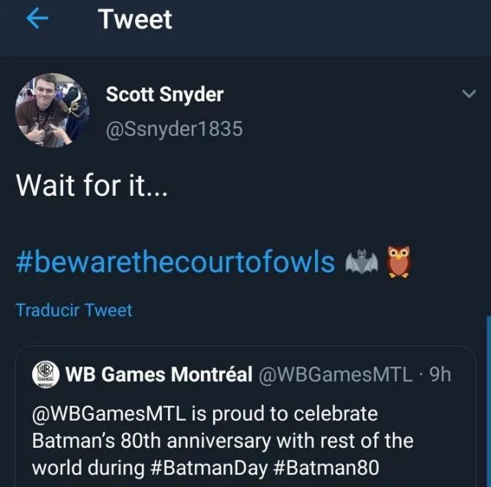This screenshot has height=487, width=491.
Task: Open the Scott Snyder display name
Action: pyautogui.click(x=164, y=94)
